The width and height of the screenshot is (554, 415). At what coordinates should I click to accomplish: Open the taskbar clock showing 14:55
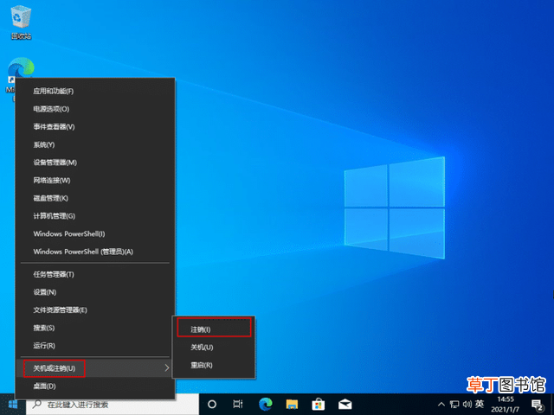pos(506,405)
